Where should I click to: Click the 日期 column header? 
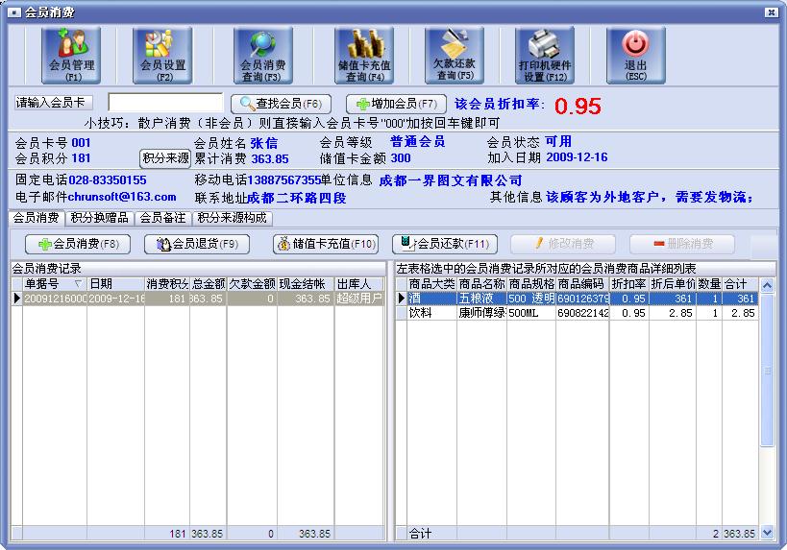116,284
